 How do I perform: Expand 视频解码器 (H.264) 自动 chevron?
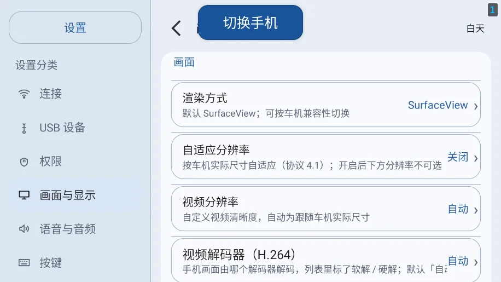coord(476,262)
